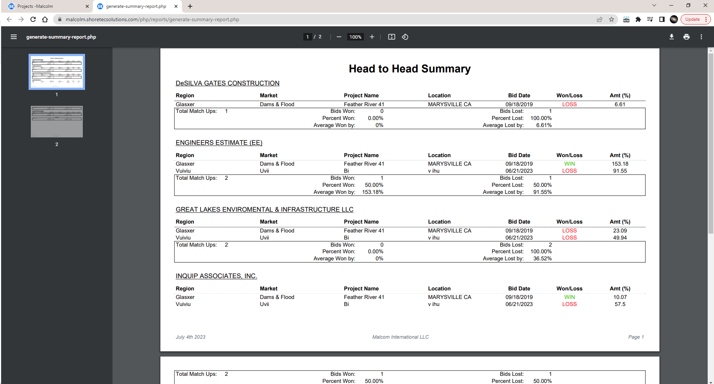Click the generate-summary-report.php viewer title
The height and width of the screenshot is (384, 714).
point(61,37)
